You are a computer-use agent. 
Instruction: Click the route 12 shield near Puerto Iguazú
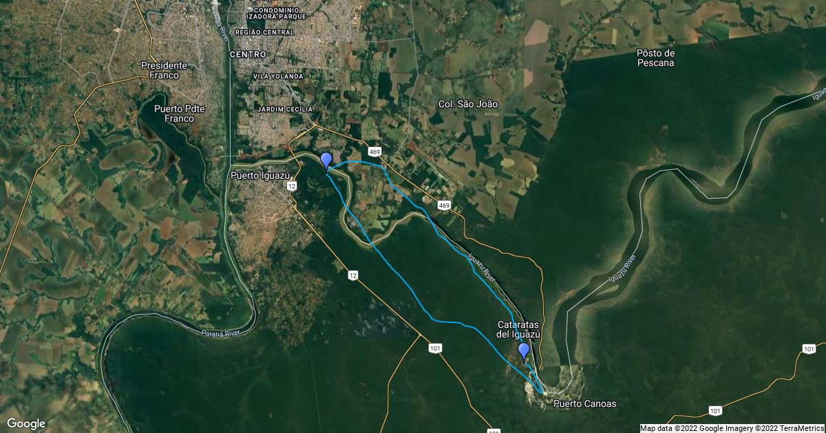[x=293, y=186]
